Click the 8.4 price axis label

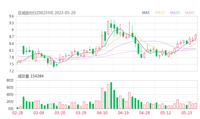pos(11,44)
